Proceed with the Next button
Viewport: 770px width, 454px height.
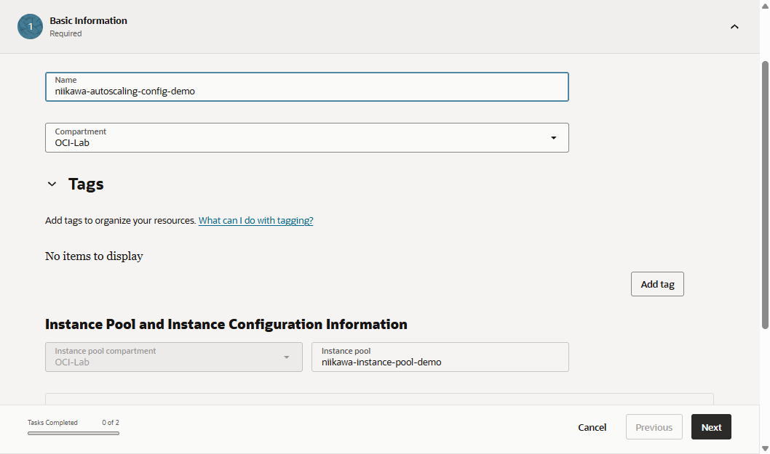coord(711,427)
